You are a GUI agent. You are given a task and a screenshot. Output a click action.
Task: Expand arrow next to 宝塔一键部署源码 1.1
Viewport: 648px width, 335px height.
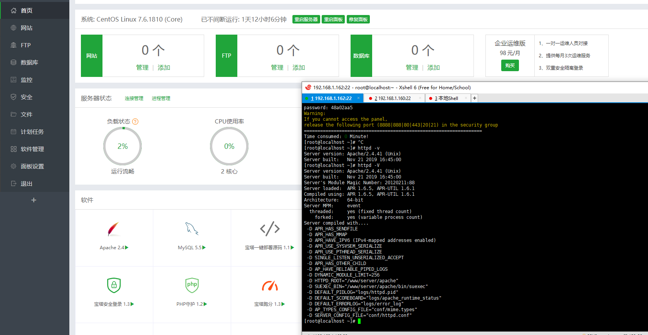point(292,248)
